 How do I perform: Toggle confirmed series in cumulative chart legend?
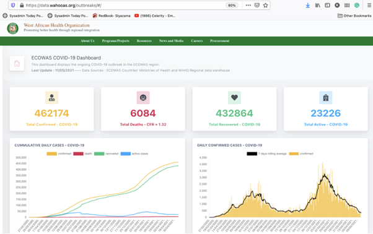(59, 154)
